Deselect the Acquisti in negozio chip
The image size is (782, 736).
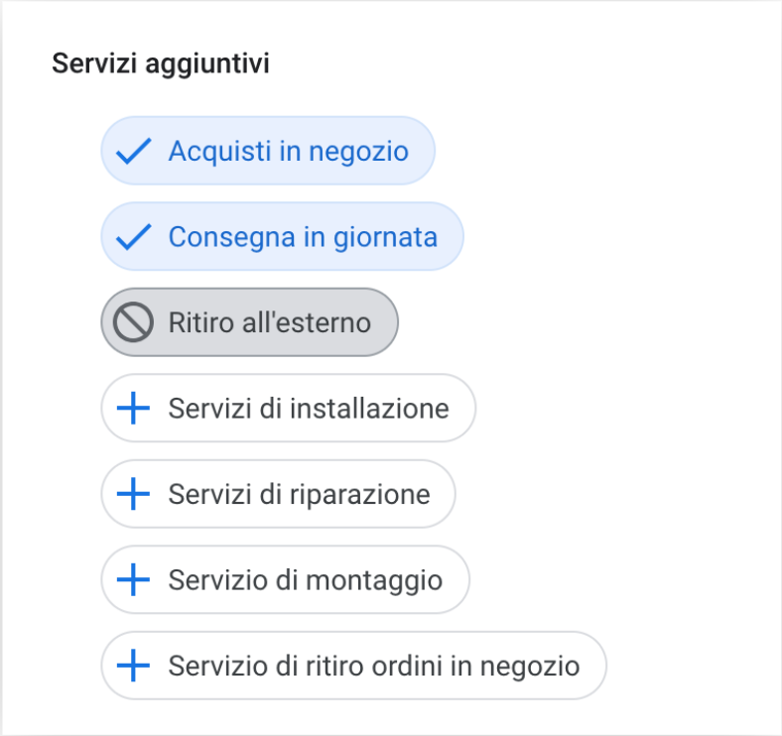point(268,151)
